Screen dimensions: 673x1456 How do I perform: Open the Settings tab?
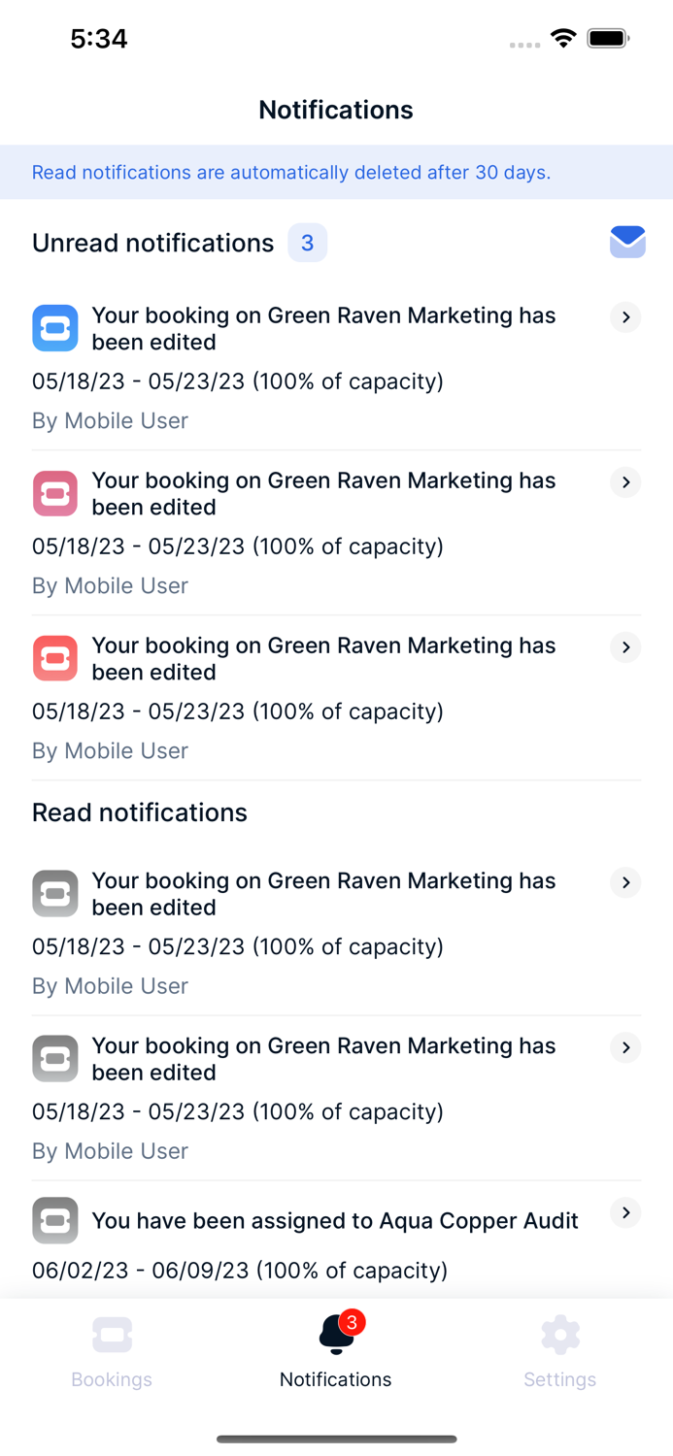[559, 1349]
